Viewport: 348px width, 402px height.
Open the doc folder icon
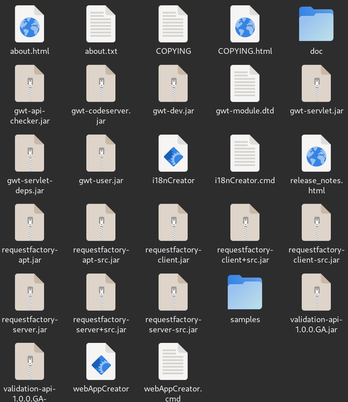[x=316, y=24]
